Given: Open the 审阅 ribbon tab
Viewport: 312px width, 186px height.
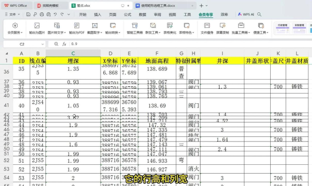Looking at the screenshot, I should (157, 14).
